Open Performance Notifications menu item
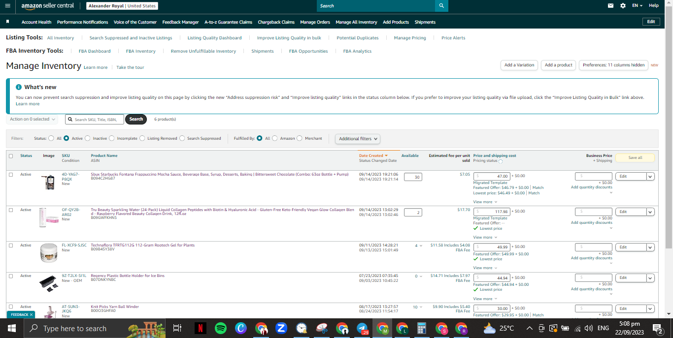673x338 pixels. pos(82,22)
